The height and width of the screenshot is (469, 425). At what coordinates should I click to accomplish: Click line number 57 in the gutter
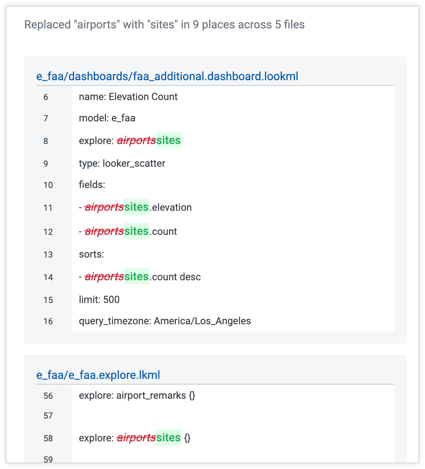(x=48, y=416)
